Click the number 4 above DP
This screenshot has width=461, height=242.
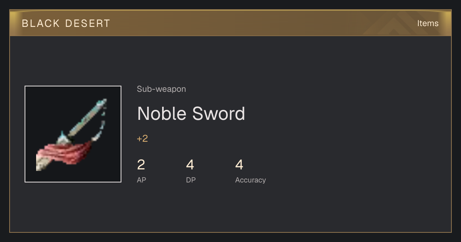190,165
